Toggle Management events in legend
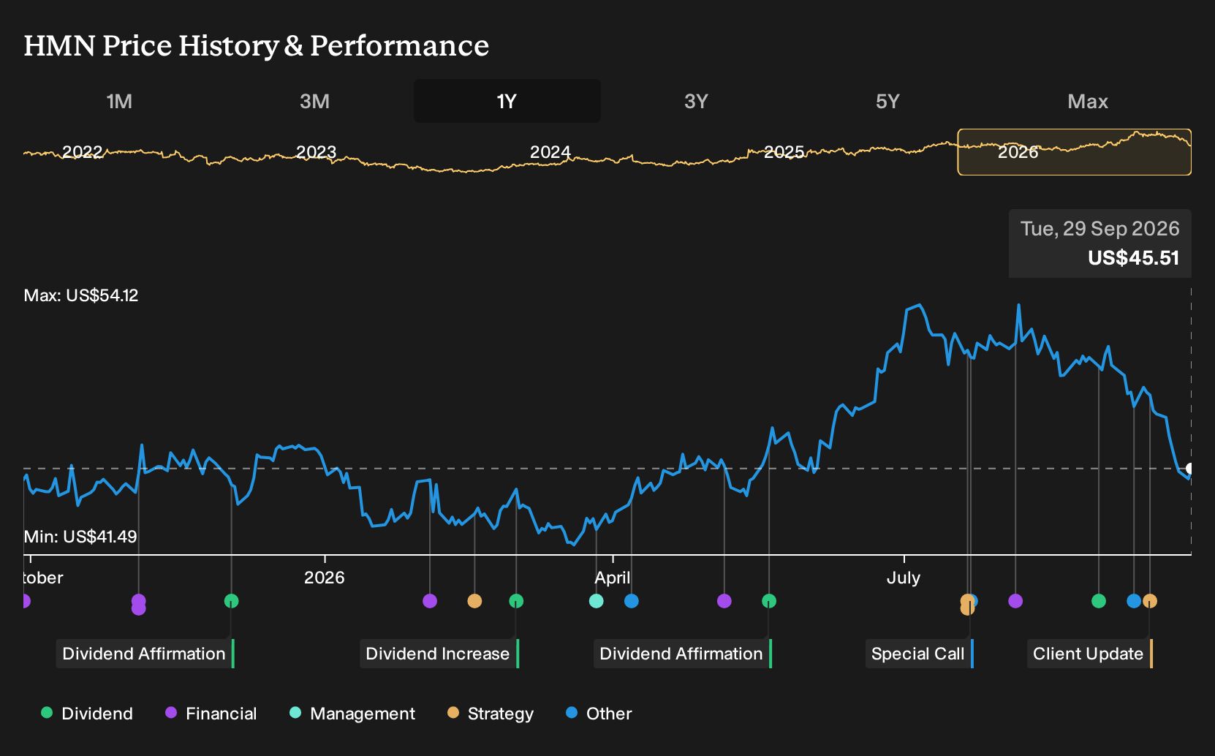The width and height of the screenshot is (1215, 756). point(352,713)
